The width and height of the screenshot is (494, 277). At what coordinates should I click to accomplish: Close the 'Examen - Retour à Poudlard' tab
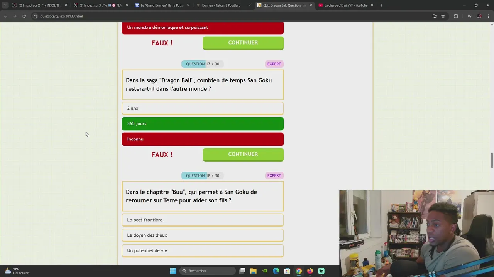click(249, 5)
